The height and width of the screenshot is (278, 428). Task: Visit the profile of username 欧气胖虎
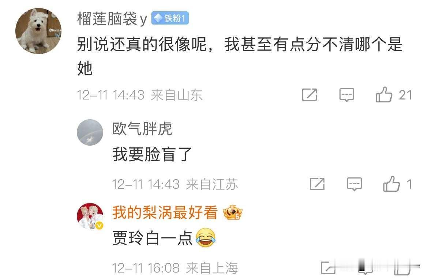tap(142, 128)
